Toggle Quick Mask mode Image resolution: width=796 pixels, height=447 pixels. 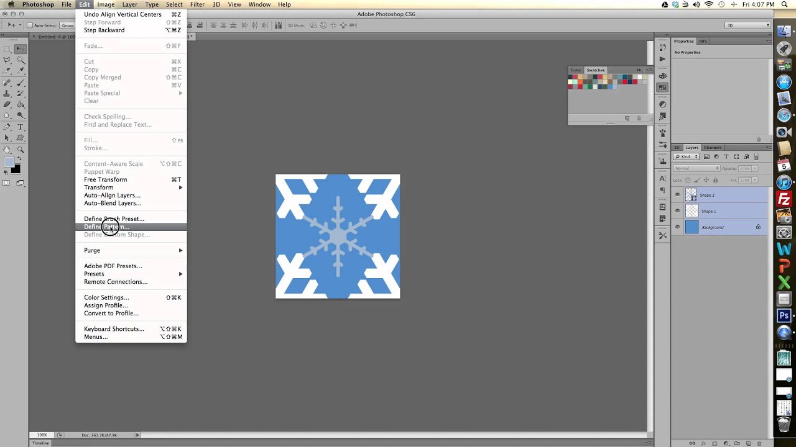point(6,183)
